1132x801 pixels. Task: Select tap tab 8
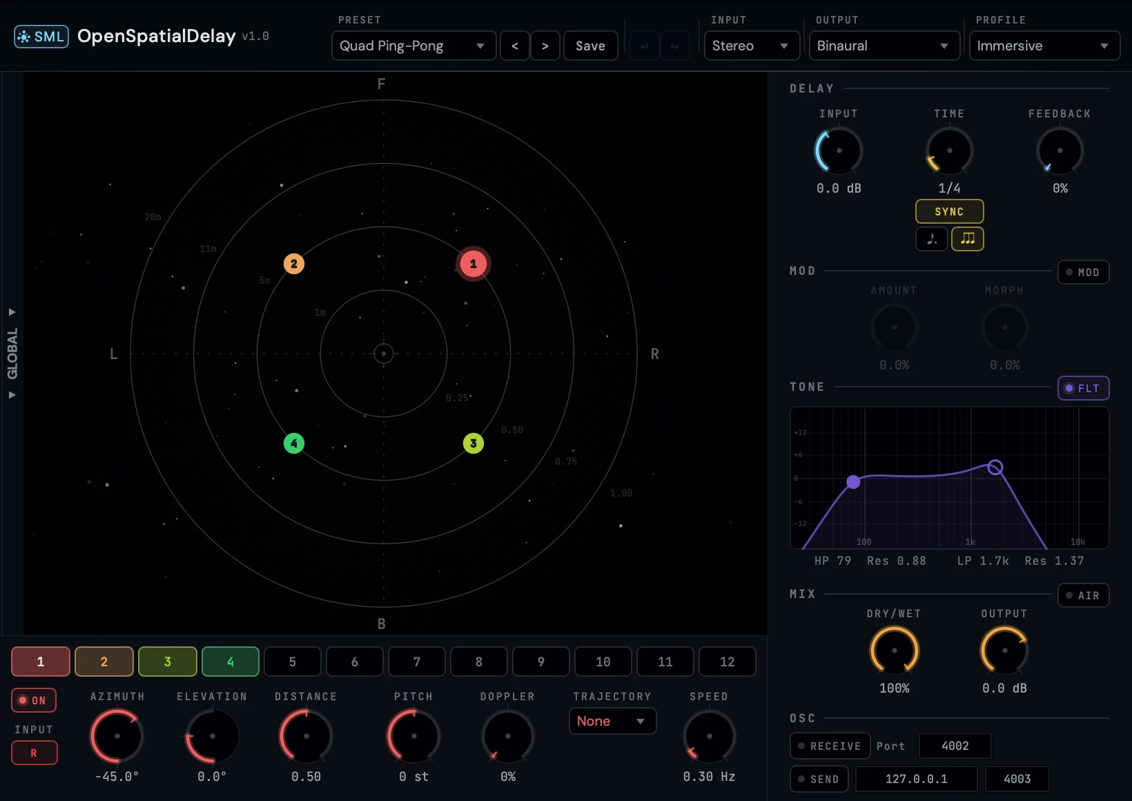(479, 662)
